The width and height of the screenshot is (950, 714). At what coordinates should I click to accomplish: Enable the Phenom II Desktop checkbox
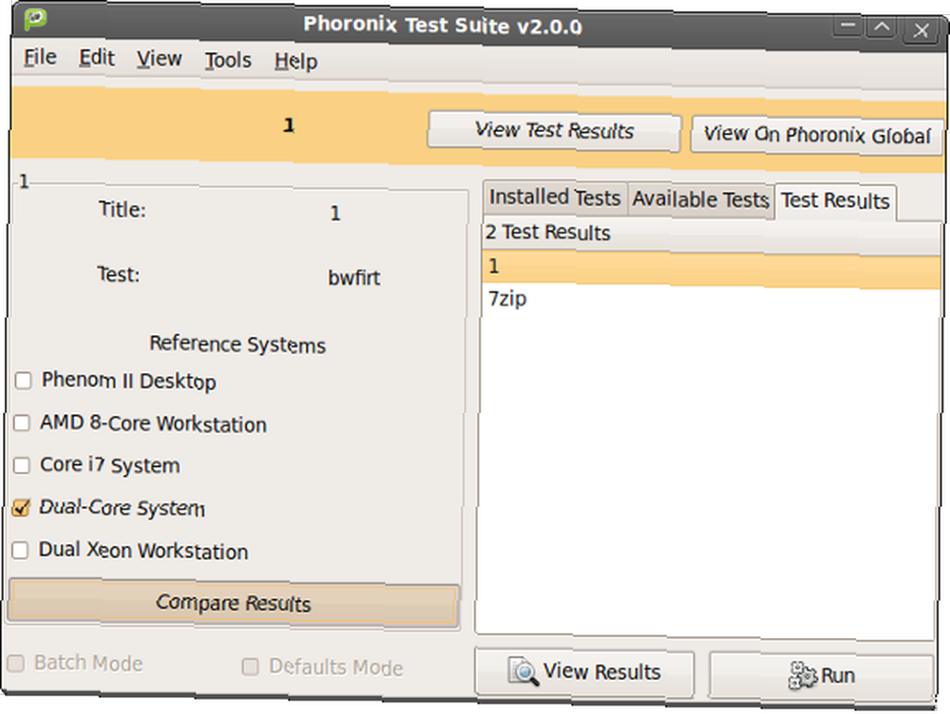point(24,381)
